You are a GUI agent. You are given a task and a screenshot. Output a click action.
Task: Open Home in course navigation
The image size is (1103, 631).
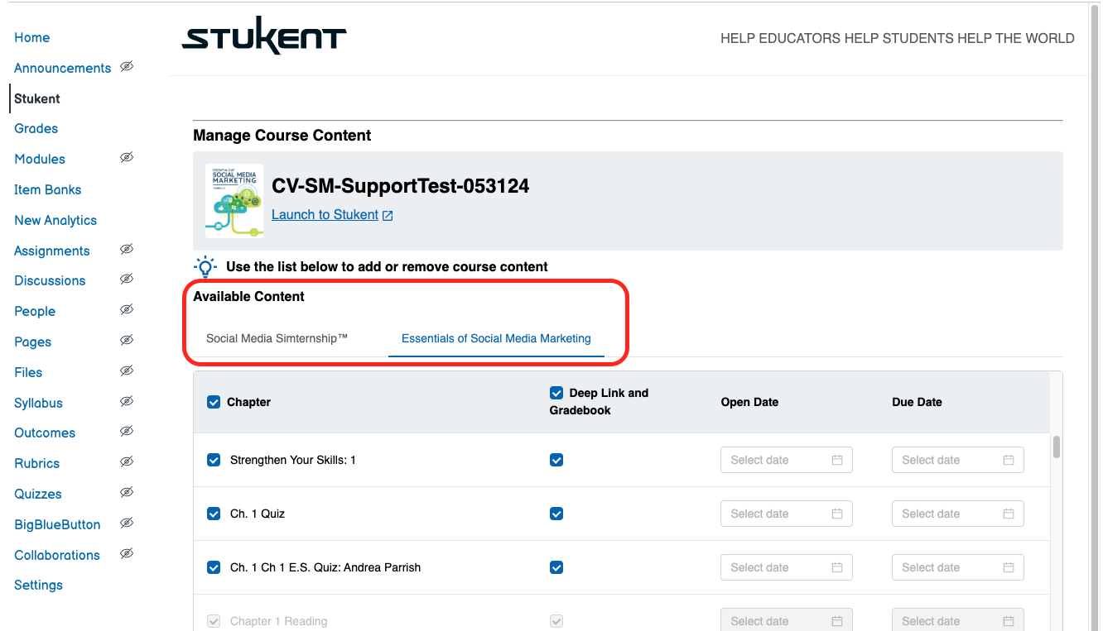point(31,37)
